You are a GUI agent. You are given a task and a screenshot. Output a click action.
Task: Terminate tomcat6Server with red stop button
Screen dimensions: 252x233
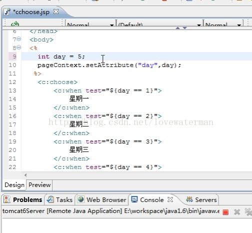[225, 212]
